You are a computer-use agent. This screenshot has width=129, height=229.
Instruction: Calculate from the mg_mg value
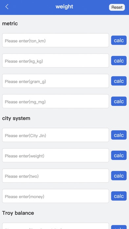(x=119, y=101)
